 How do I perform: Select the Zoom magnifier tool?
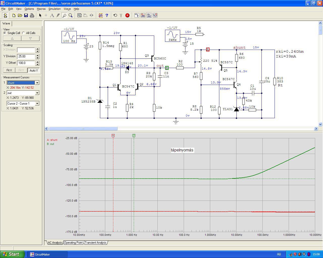tap(71, 15)
